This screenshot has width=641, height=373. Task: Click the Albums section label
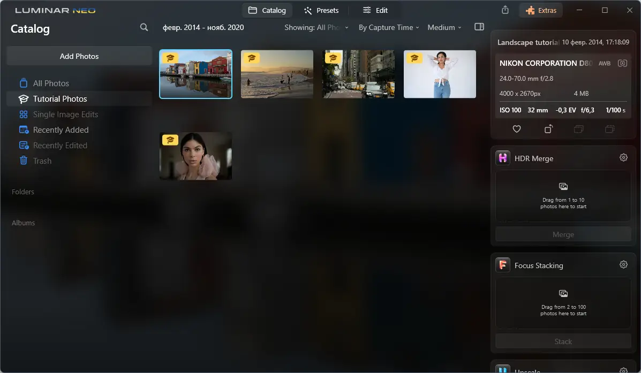(24, 223)
